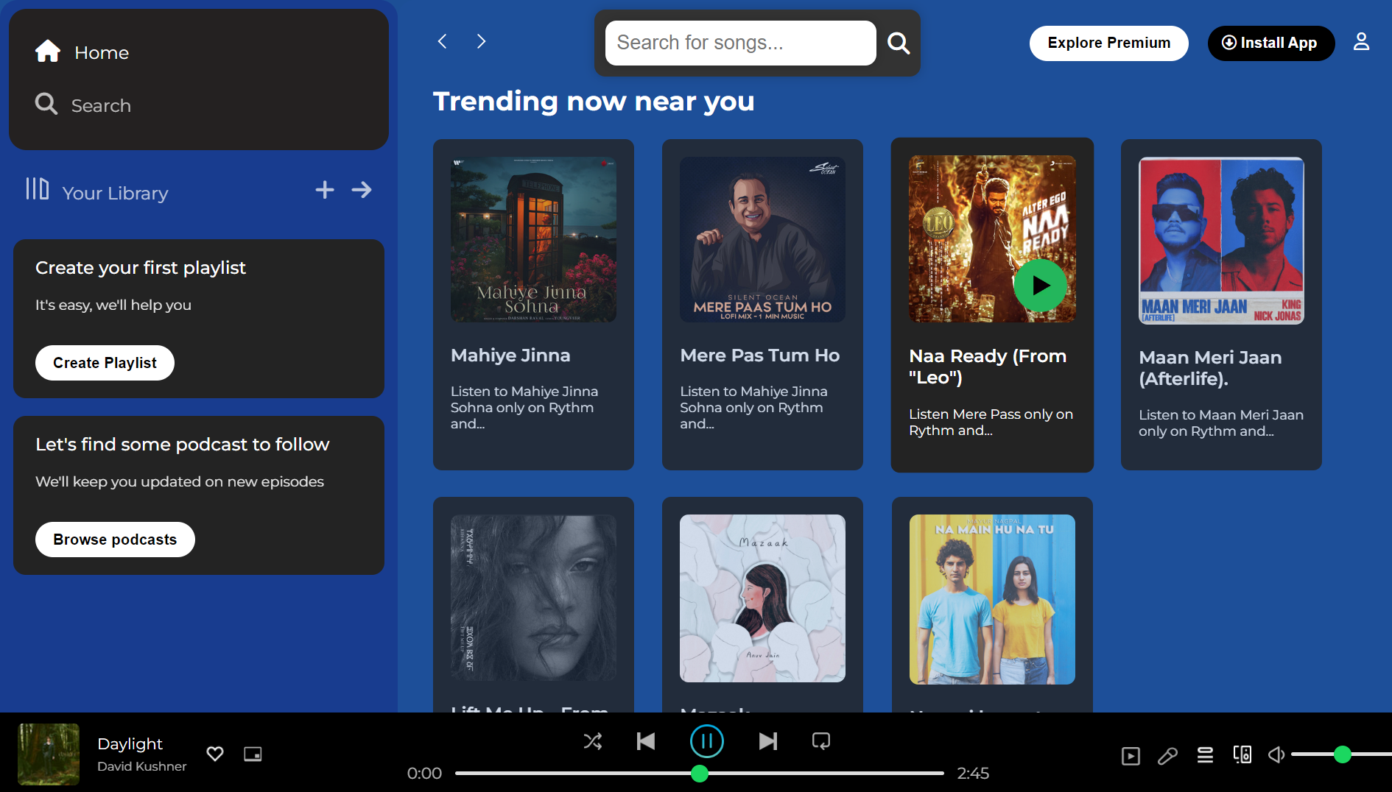This screenshot has width=1392, height=792.
Task: Click the volume slider handle
Action: click(x=1342, y=754)
